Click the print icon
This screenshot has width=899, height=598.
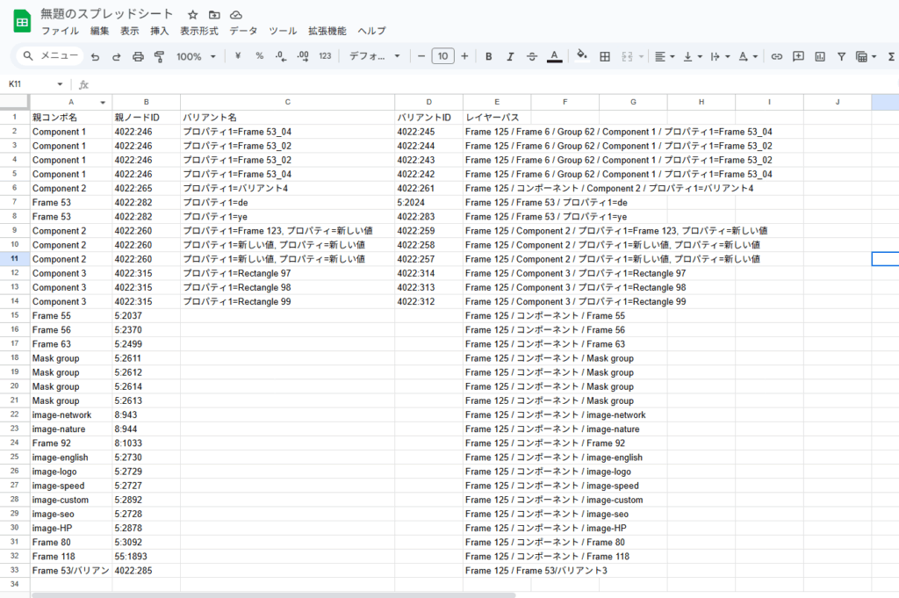click(138, 56)
